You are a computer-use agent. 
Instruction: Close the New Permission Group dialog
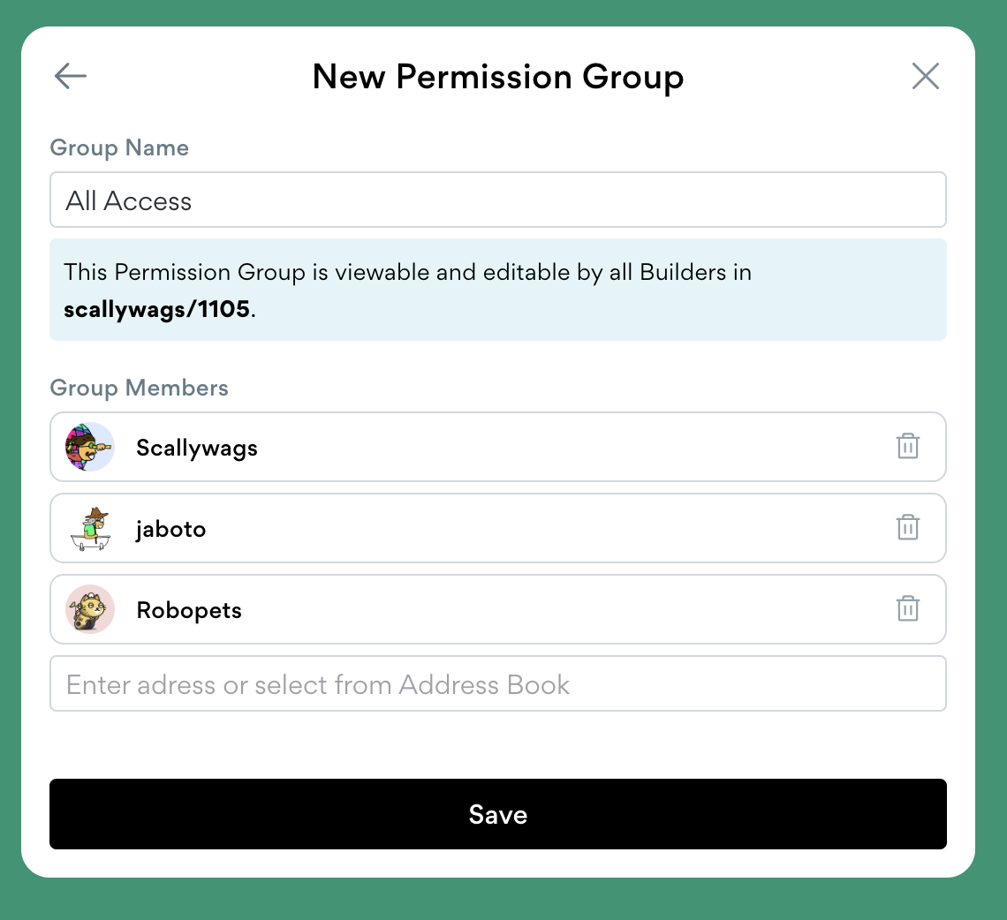[x=925, y=77]
